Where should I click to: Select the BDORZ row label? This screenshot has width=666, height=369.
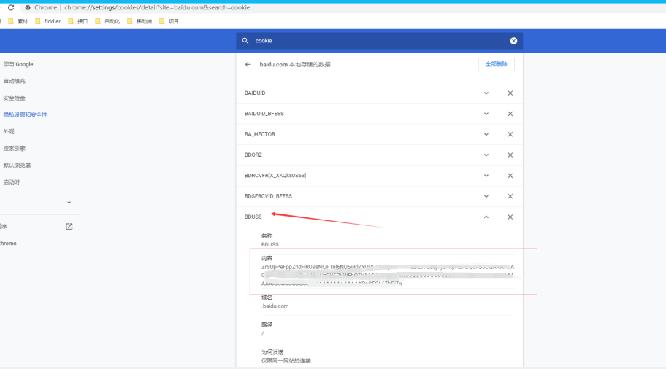point(253,155)
